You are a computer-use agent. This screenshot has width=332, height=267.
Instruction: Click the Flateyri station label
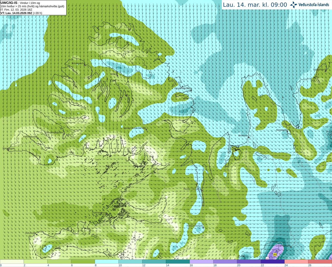(x=65, y=76)
